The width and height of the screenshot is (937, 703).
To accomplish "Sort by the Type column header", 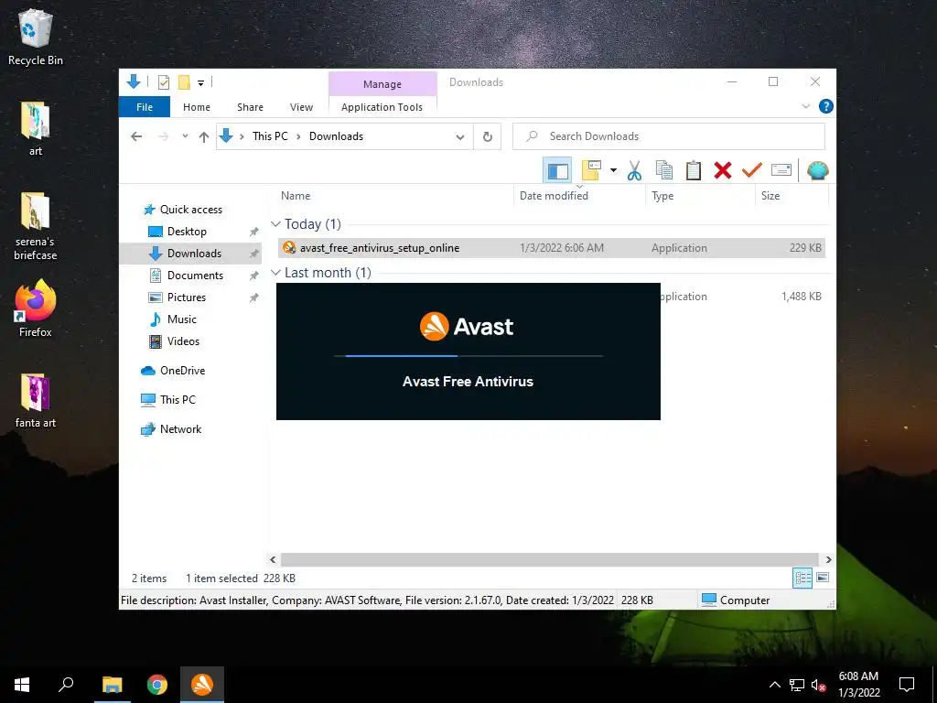I will click(662, 196).
